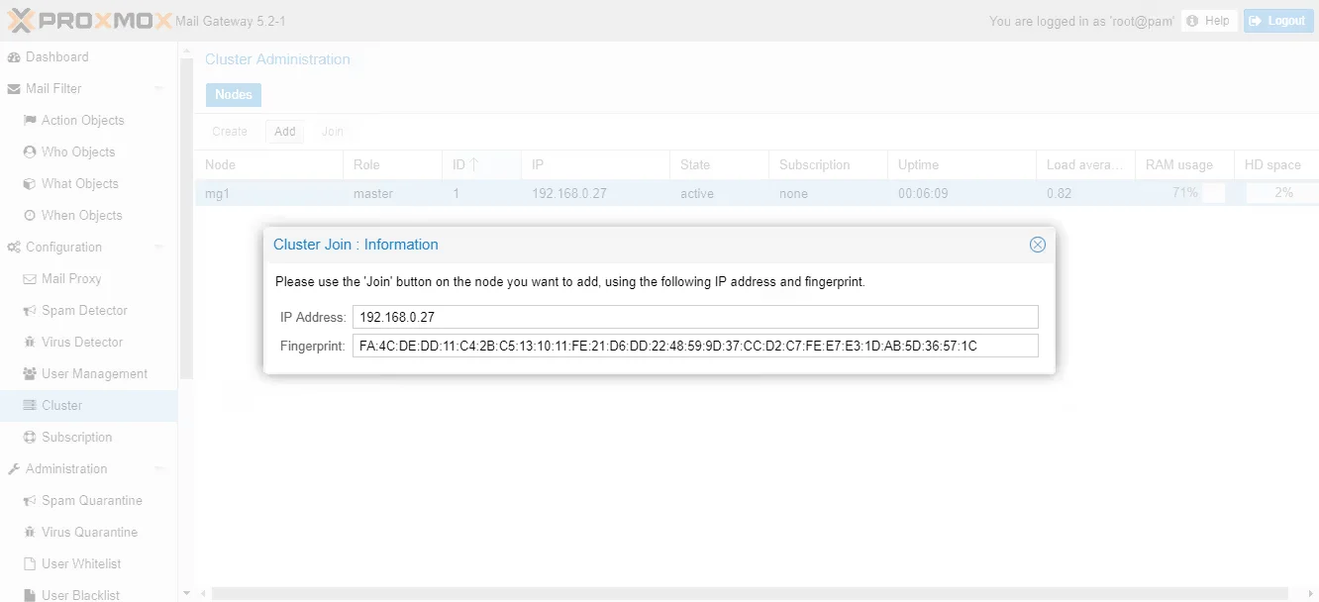Open Virus Detector bug icon
Viewport: 1319px width, 602px height.
pyautogui.click(x=31, y=342)
